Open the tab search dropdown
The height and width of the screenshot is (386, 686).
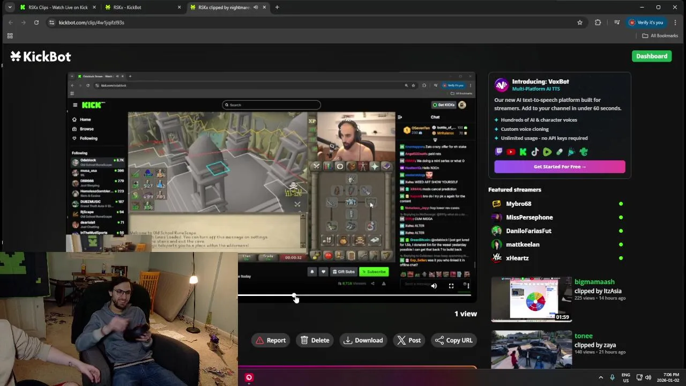(10, 8)
